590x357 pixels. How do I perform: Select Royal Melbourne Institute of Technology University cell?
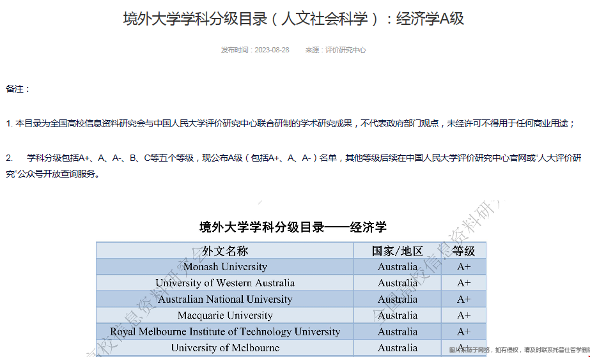pyautogui.click(x=225, y=331)
